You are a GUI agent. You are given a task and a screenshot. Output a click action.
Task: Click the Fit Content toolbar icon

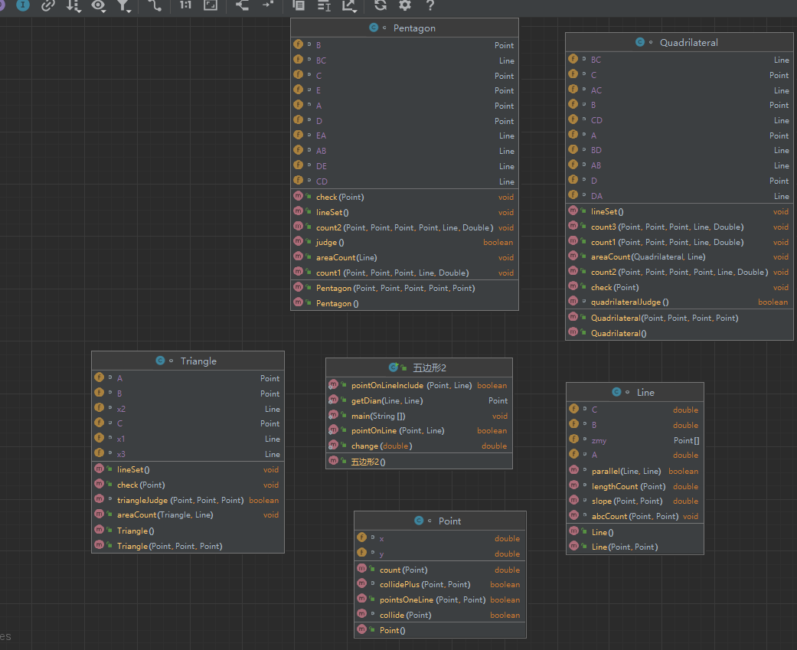210,5
